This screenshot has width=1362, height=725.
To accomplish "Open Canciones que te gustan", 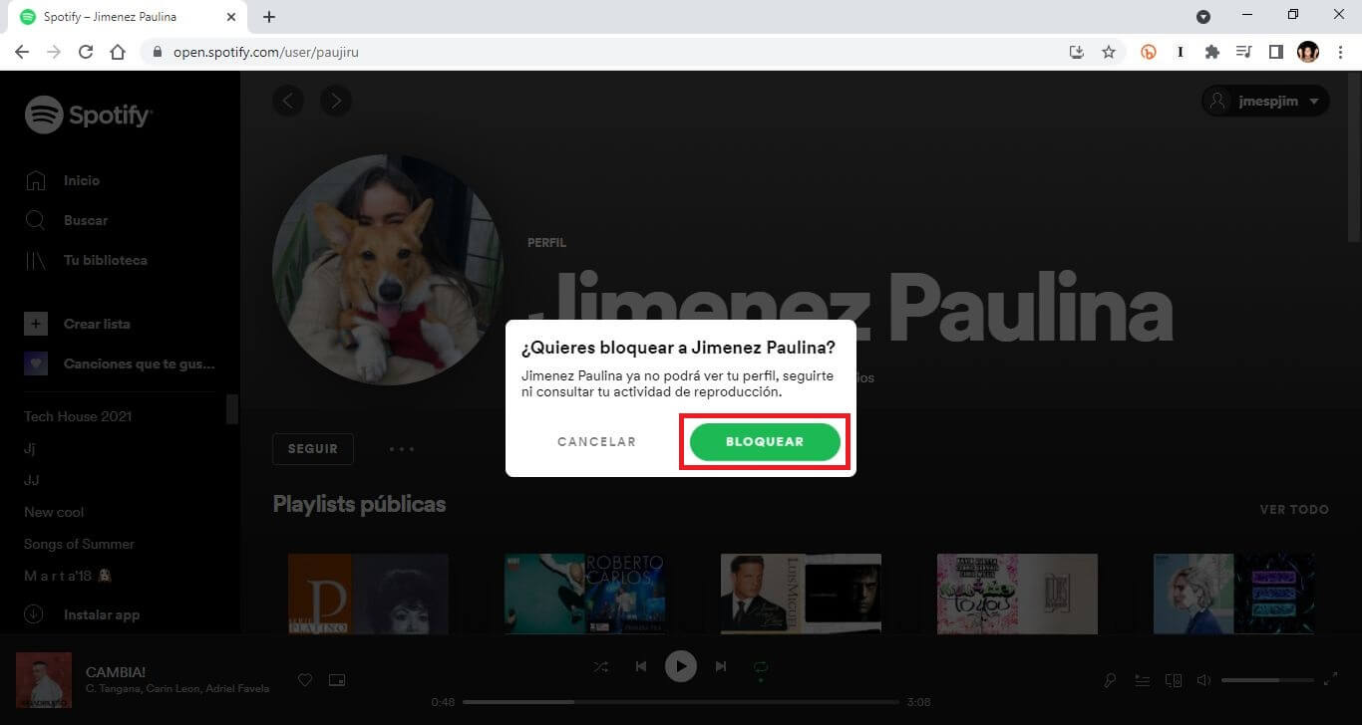I will (x=120, y=363).
